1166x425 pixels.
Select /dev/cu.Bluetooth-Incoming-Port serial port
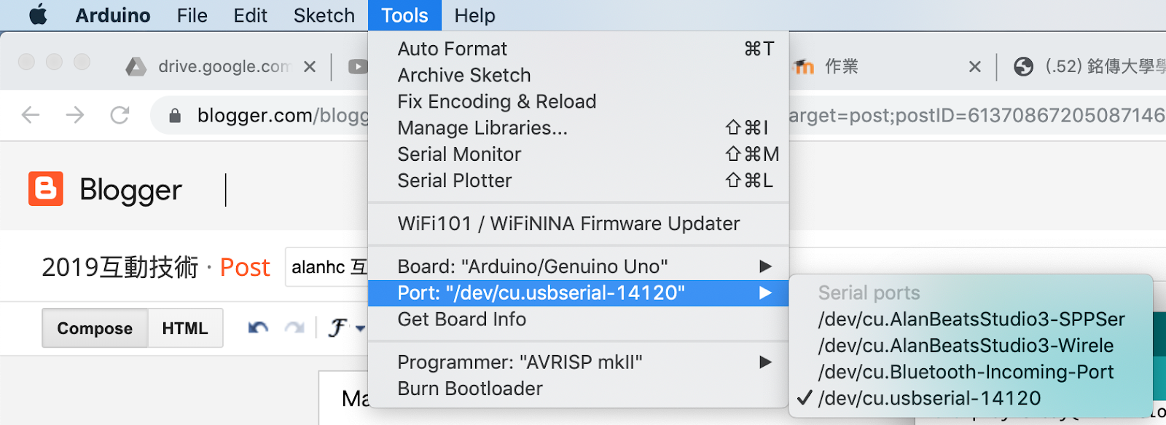(x=966, y=372)
